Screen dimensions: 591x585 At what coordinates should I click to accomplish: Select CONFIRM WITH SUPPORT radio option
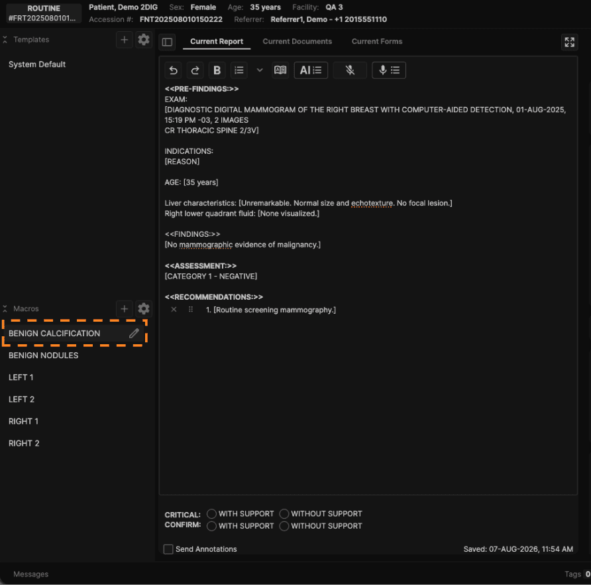tap(212, 526)
